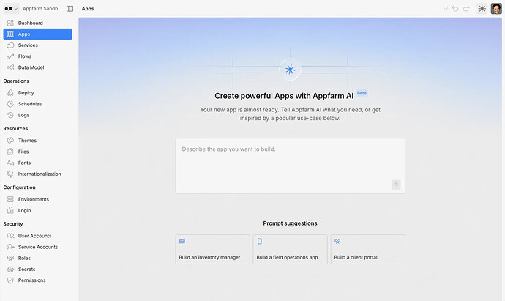Choose Build an inventory manager suggestion
Screen dimensions: 505x301
pyautogui.click(x=212, y=250)
